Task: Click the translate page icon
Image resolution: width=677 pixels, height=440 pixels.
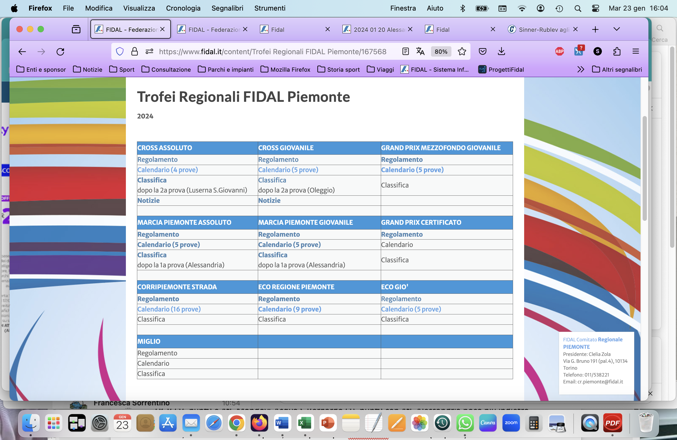Action: (420, 52)
